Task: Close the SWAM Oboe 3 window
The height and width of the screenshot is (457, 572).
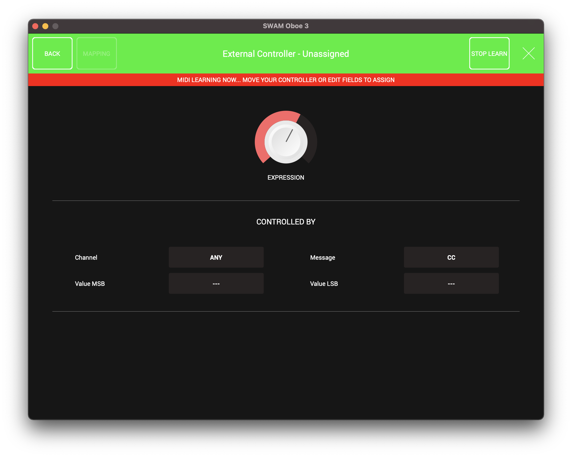Action: point(35,26)
